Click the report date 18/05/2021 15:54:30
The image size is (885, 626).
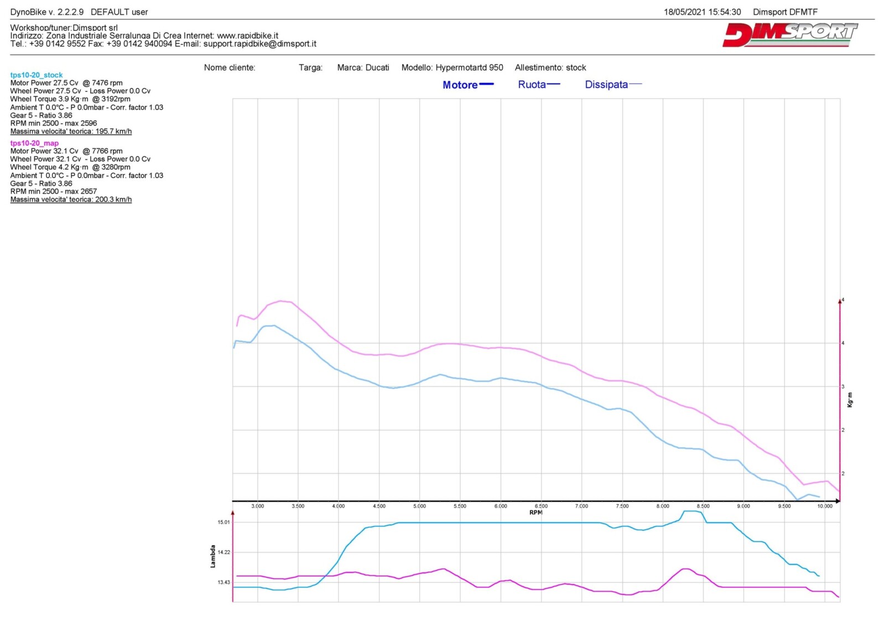tap(702, 12)
